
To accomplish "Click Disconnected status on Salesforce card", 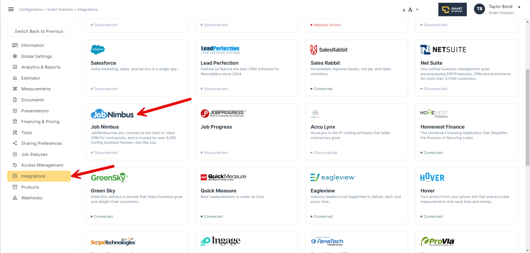I will click(105, 89).
